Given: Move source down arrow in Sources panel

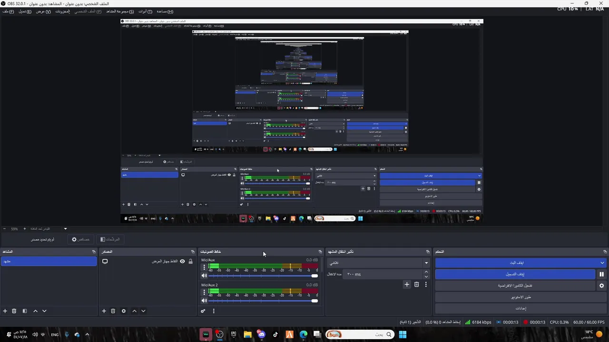Looking at the screenshot, I should tap(143, 311).
